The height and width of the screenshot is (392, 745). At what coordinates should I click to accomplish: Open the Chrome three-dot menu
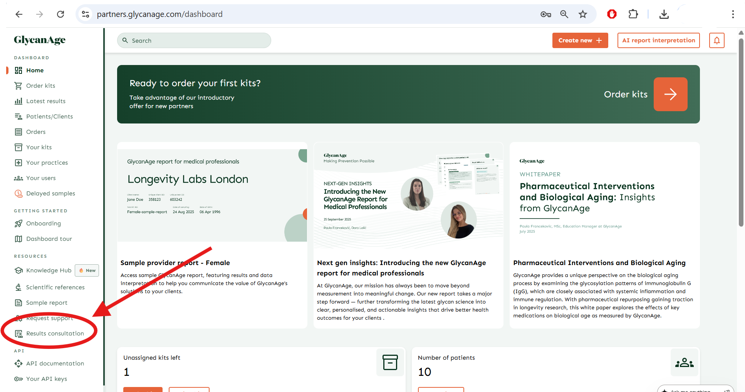coord(733,14)
